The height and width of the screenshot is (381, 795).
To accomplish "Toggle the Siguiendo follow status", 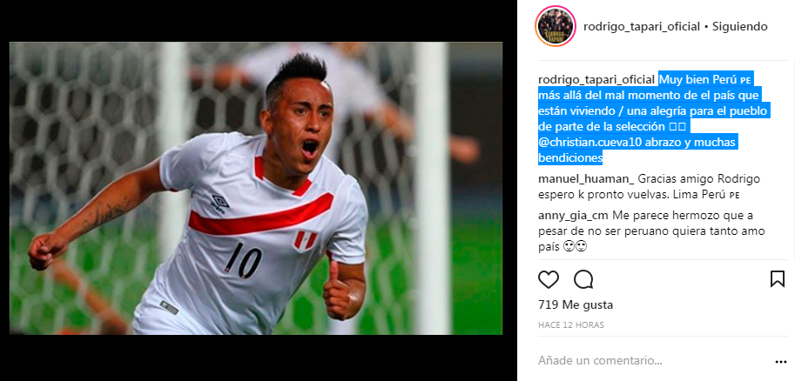I will click(740, 26).
